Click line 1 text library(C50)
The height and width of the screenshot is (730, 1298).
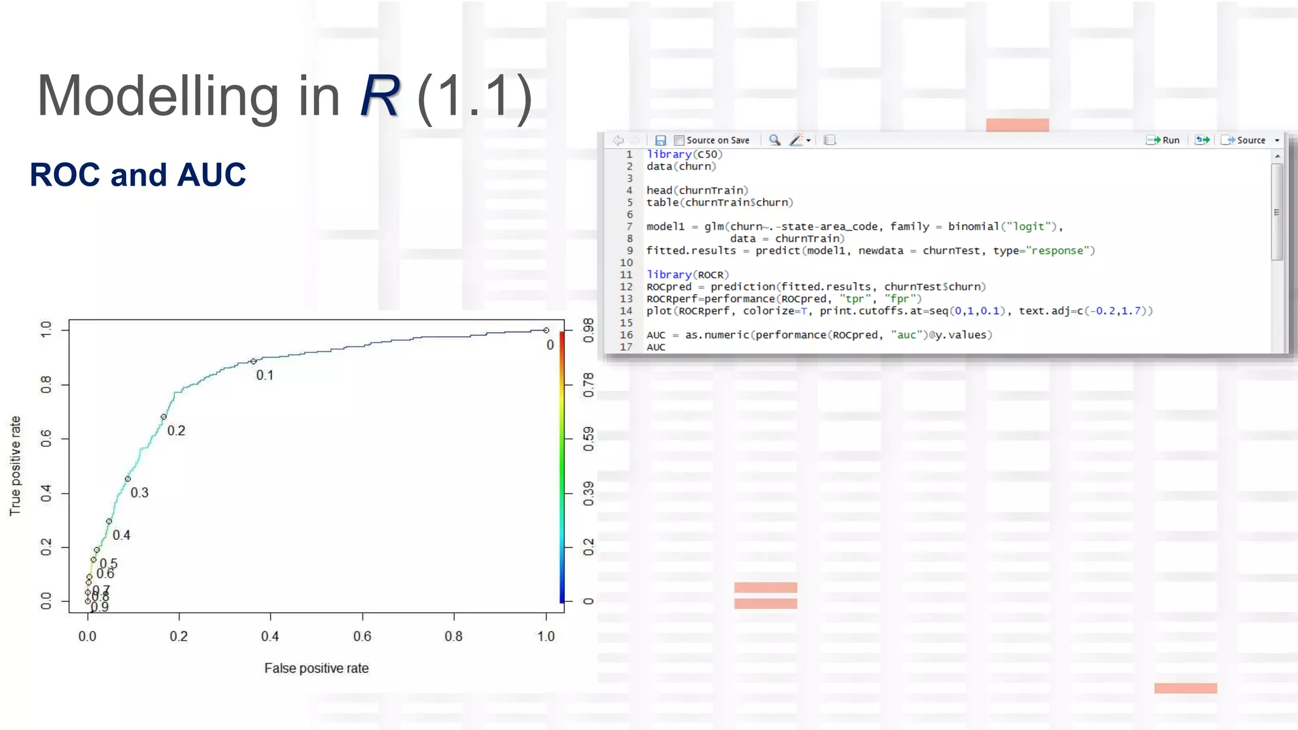click(x=684, y=154)
